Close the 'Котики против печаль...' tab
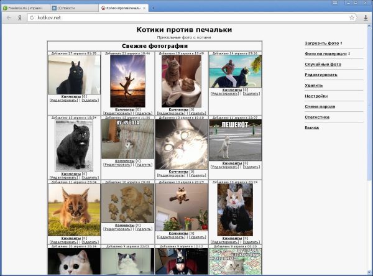This screenshot has height=276, width=373. (144, 8)
